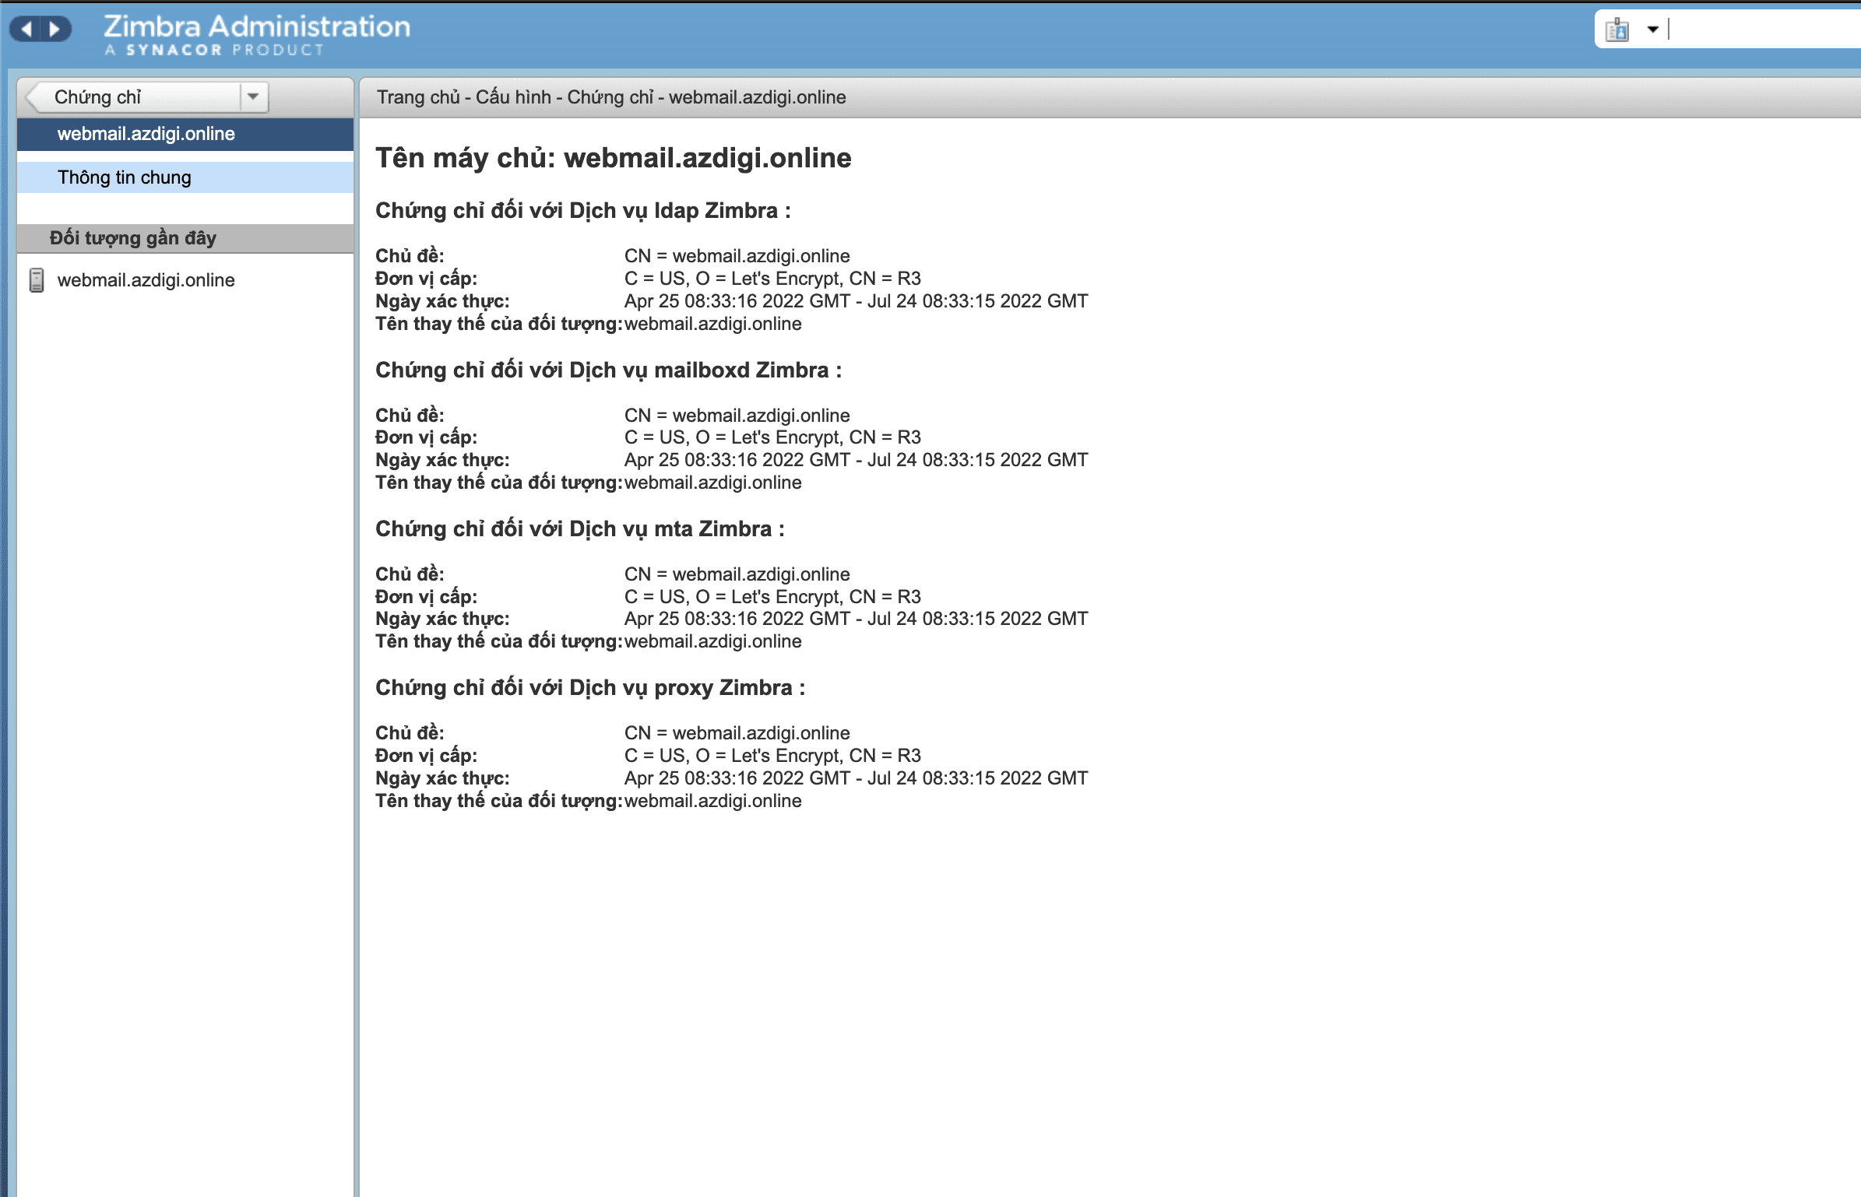
Task: Open the recent object webmail.azdigi.online
Action: [x=146, y=280]
